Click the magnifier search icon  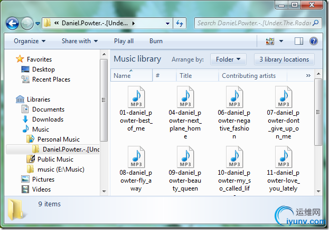316,23
